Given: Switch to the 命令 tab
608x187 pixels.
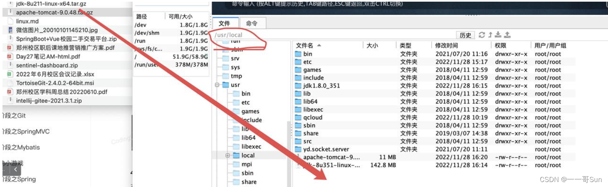Looking at the screenshot, I should (x=252, y=24).
